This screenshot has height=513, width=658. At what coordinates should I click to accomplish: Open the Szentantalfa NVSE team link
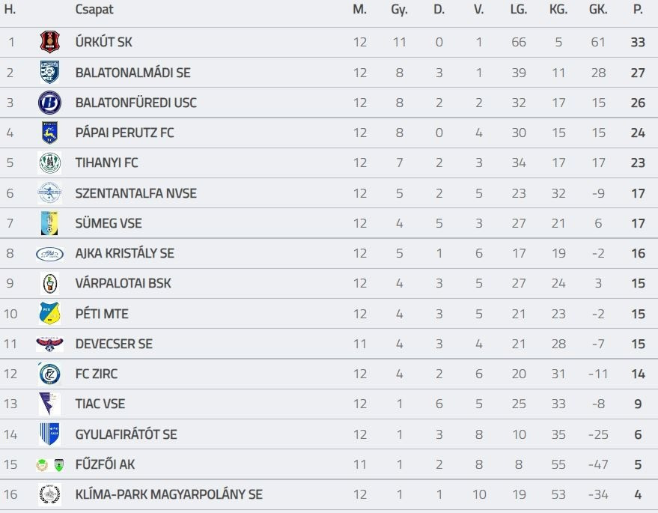[135, 193]
